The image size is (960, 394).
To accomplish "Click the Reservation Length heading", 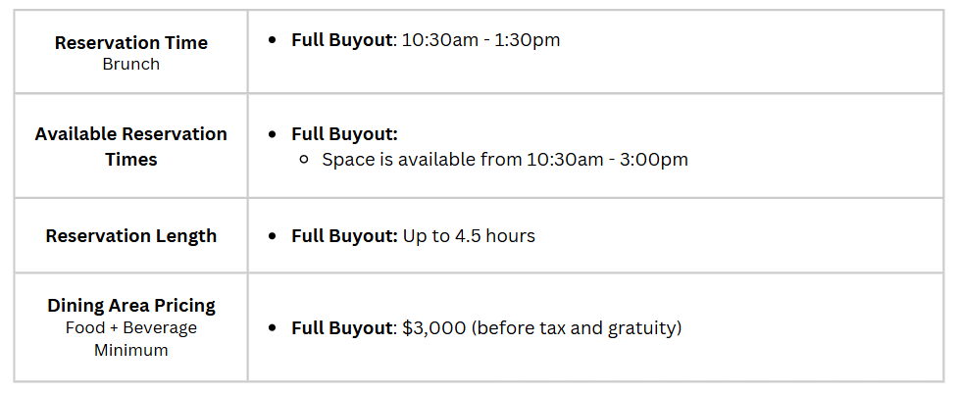I will pos(131,236).
